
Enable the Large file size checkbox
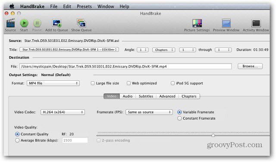[93, 83]
